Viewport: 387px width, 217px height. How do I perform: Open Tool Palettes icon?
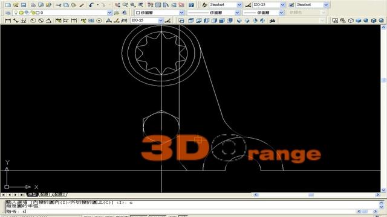pyautogui.click(x=166, y=5)
